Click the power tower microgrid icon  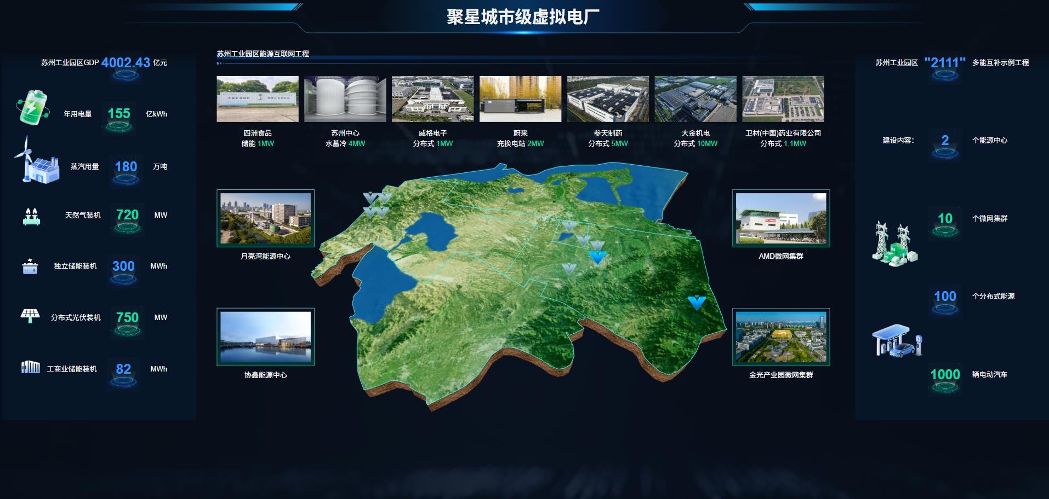point(894,244)
